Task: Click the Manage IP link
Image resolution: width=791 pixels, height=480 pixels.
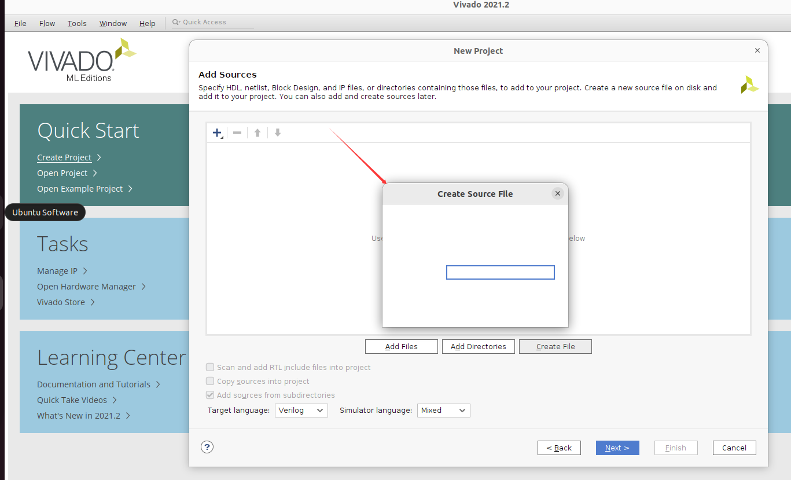Action: 57,271
